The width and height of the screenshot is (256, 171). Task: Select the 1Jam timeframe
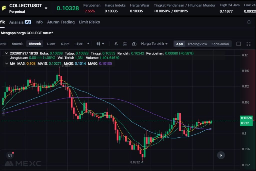click(x=51, y=44)
